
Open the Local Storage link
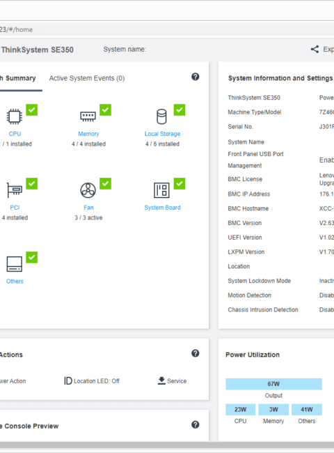click(162, 134)
